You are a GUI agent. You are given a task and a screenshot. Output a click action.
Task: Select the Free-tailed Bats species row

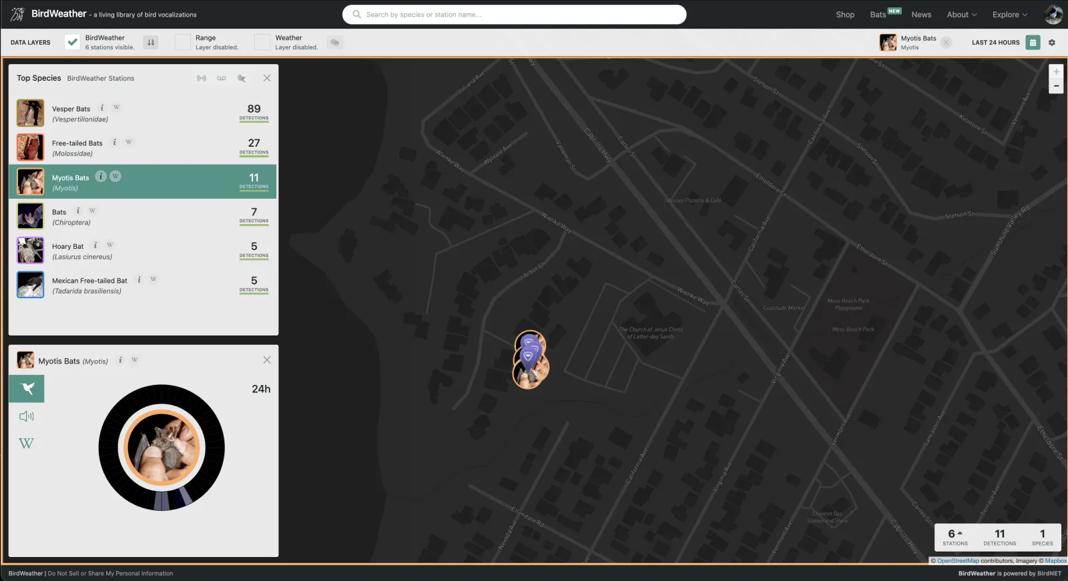[143, 147]
